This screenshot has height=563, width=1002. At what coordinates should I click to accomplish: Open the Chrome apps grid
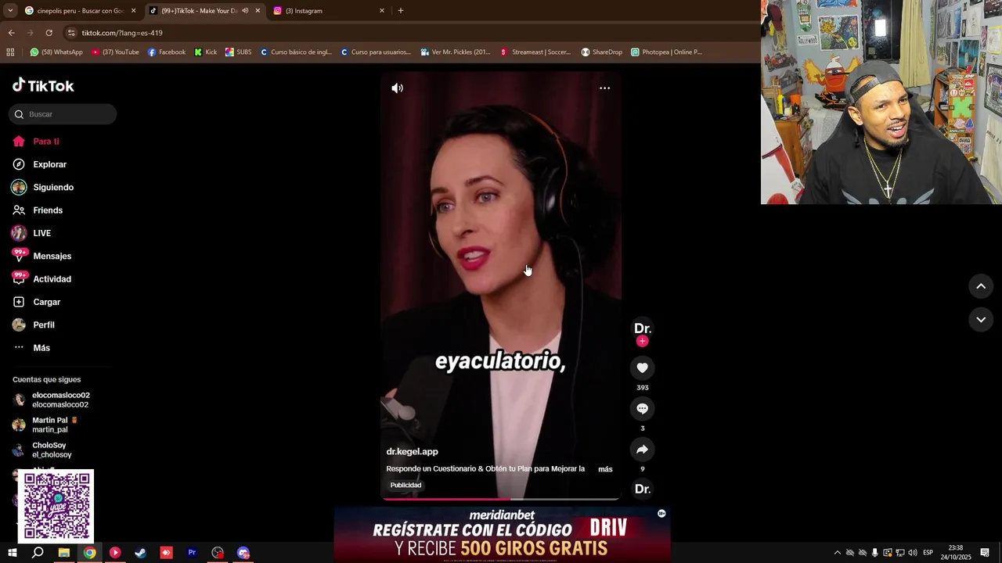click(x=10, y=52)
